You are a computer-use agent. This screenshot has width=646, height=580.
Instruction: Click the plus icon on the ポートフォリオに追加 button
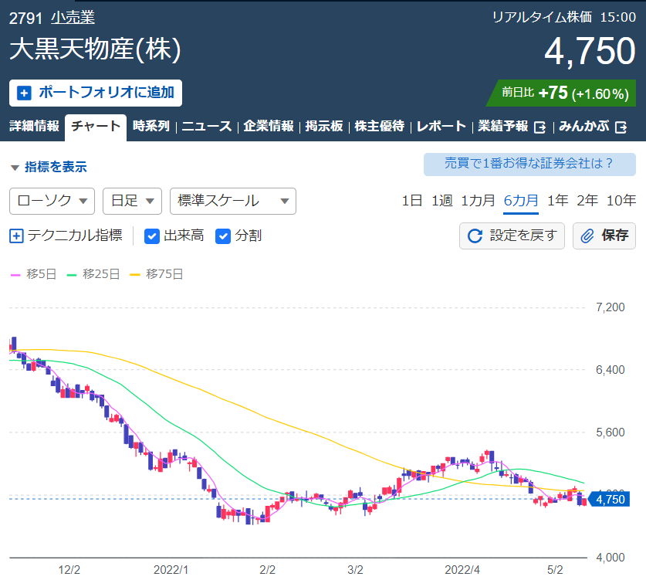24,93
